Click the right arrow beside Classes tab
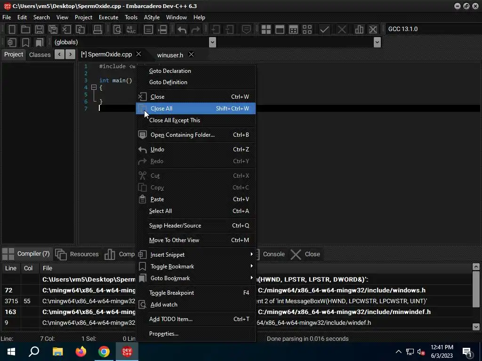Viewport: 482px width, 361px height. pos(71,55)
